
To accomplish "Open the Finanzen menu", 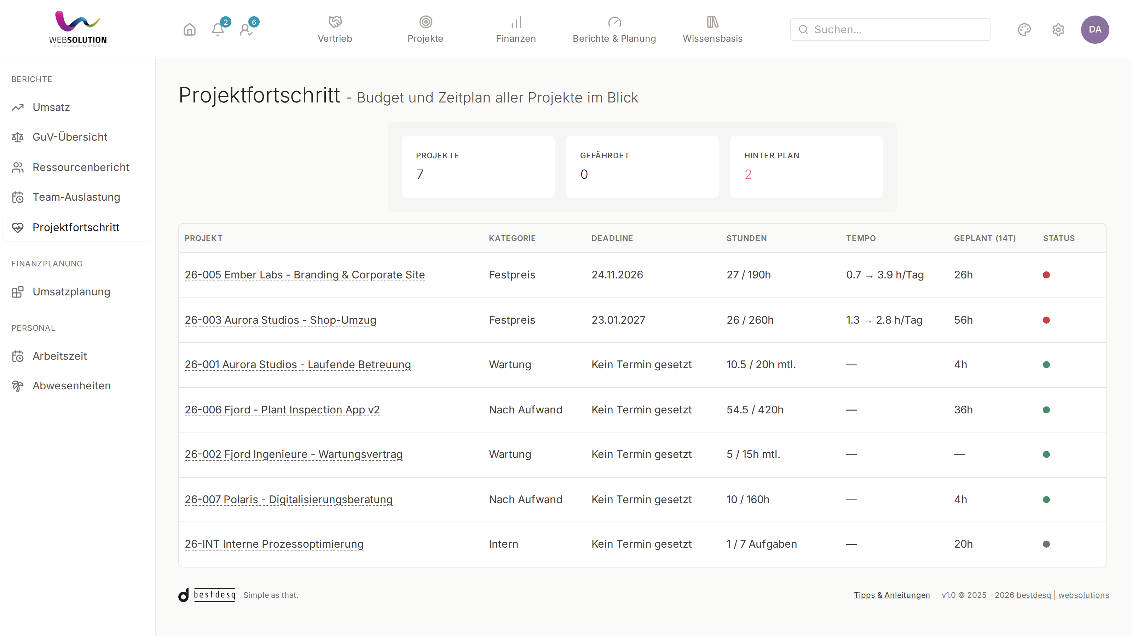I will pyautogui.click(x=516, y=29).
